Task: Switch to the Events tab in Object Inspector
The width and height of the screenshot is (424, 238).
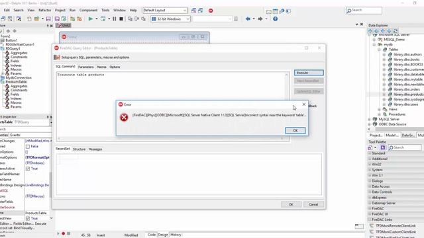Action: (x=15, y=135)
